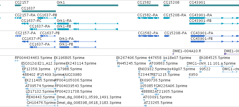Select the CG1637-RC transcript glyph

(x=38, y=24)
